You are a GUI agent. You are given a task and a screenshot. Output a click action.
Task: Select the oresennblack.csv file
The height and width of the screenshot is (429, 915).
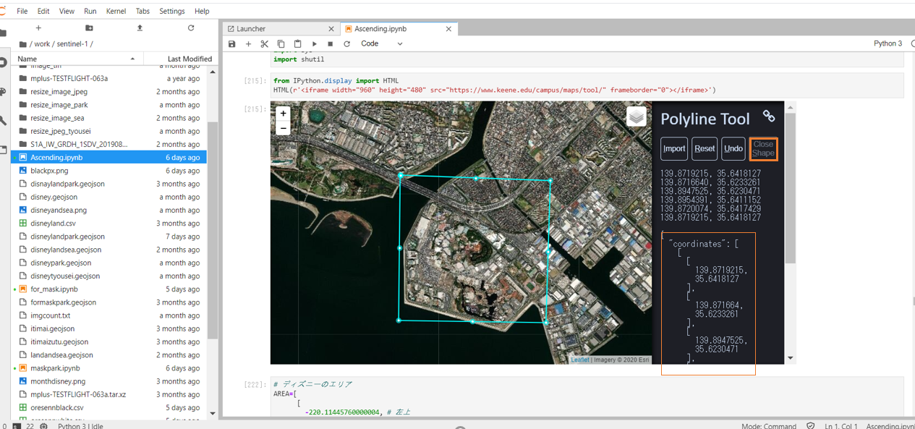[108, 407]
